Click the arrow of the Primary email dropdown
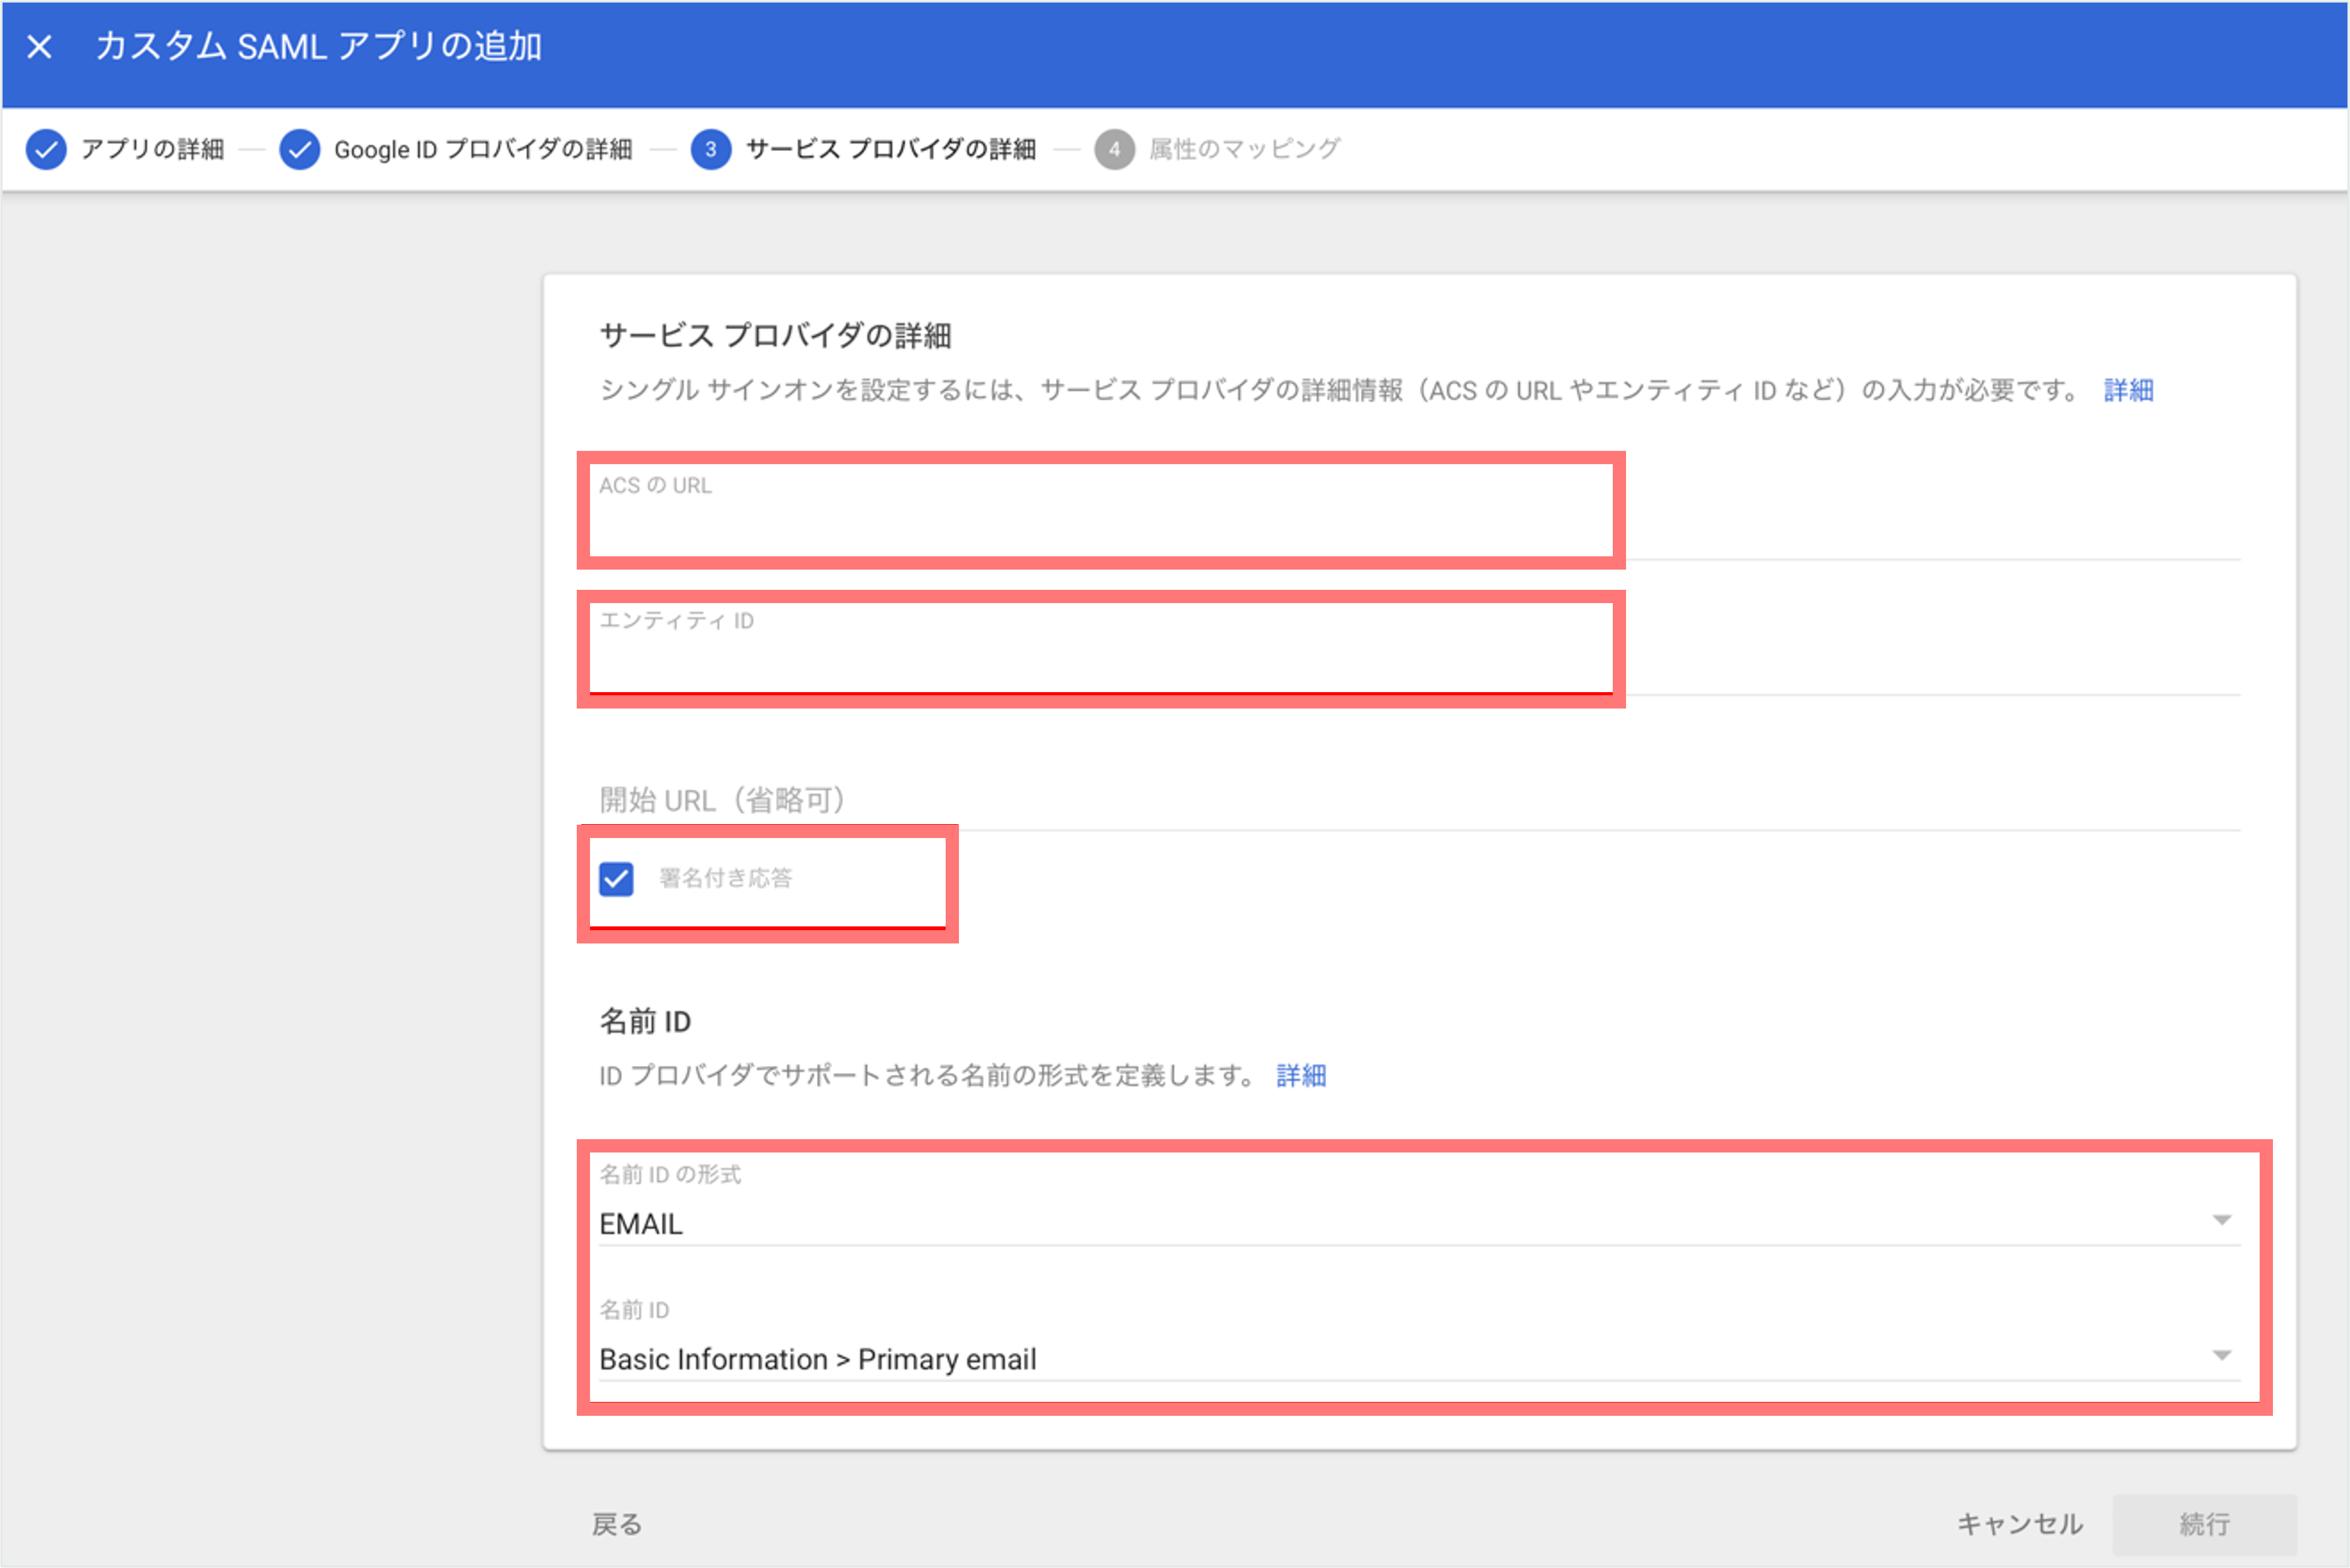The height and width of the screenshot is (1568, 2350). point(2221,1356)
